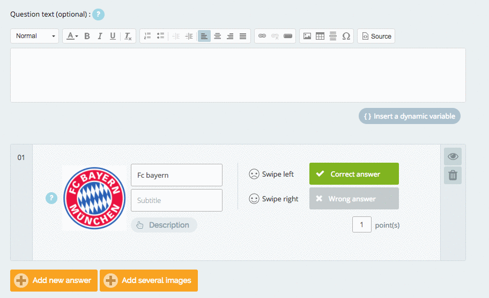
Task: Justify the text
Action: click(x=243, y=36)
